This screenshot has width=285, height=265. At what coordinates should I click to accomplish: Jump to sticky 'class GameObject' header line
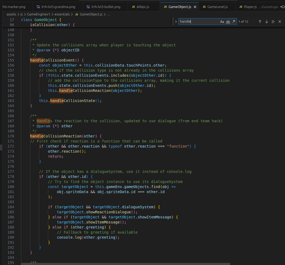coord(41,20)
